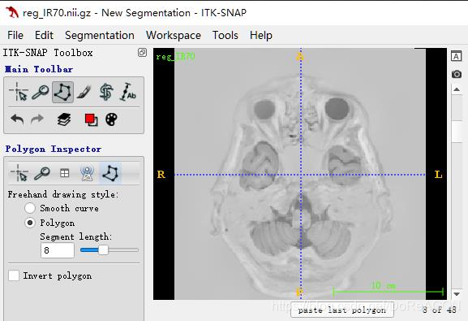Open Cursor Inspector tab in Polygon Inspector
468x321 pixels.
(19, 173)
